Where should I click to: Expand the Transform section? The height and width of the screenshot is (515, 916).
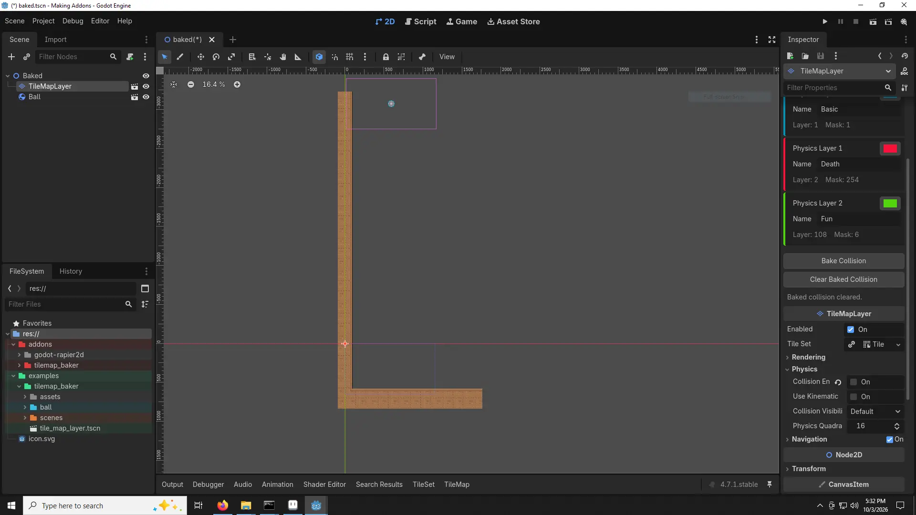809,469
